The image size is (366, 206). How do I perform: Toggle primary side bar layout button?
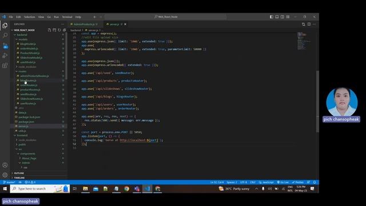point(272,17)
